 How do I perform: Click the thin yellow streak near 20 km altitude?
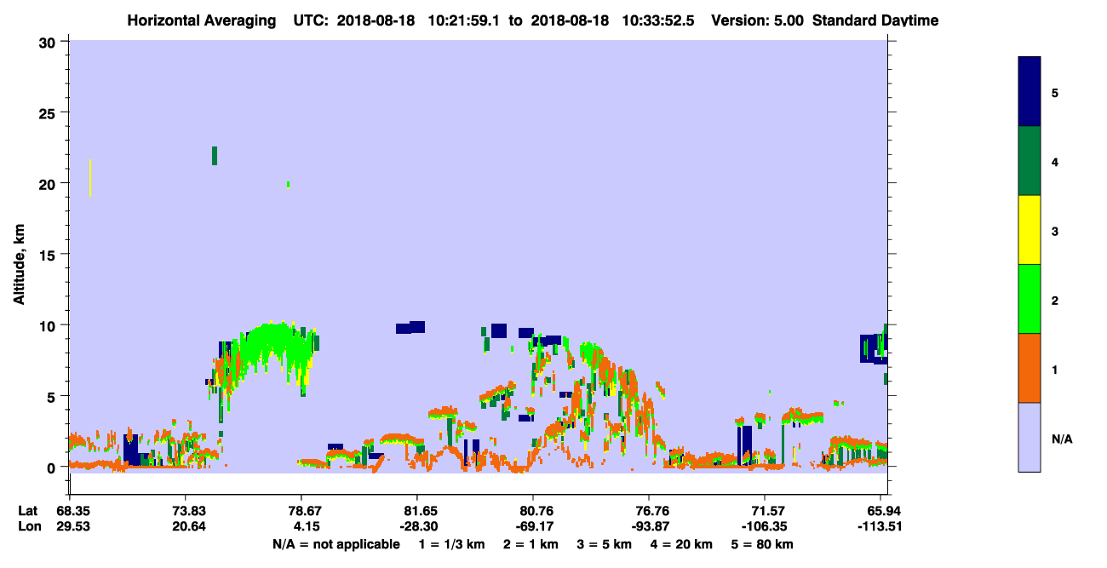click(x=90, y=178)
